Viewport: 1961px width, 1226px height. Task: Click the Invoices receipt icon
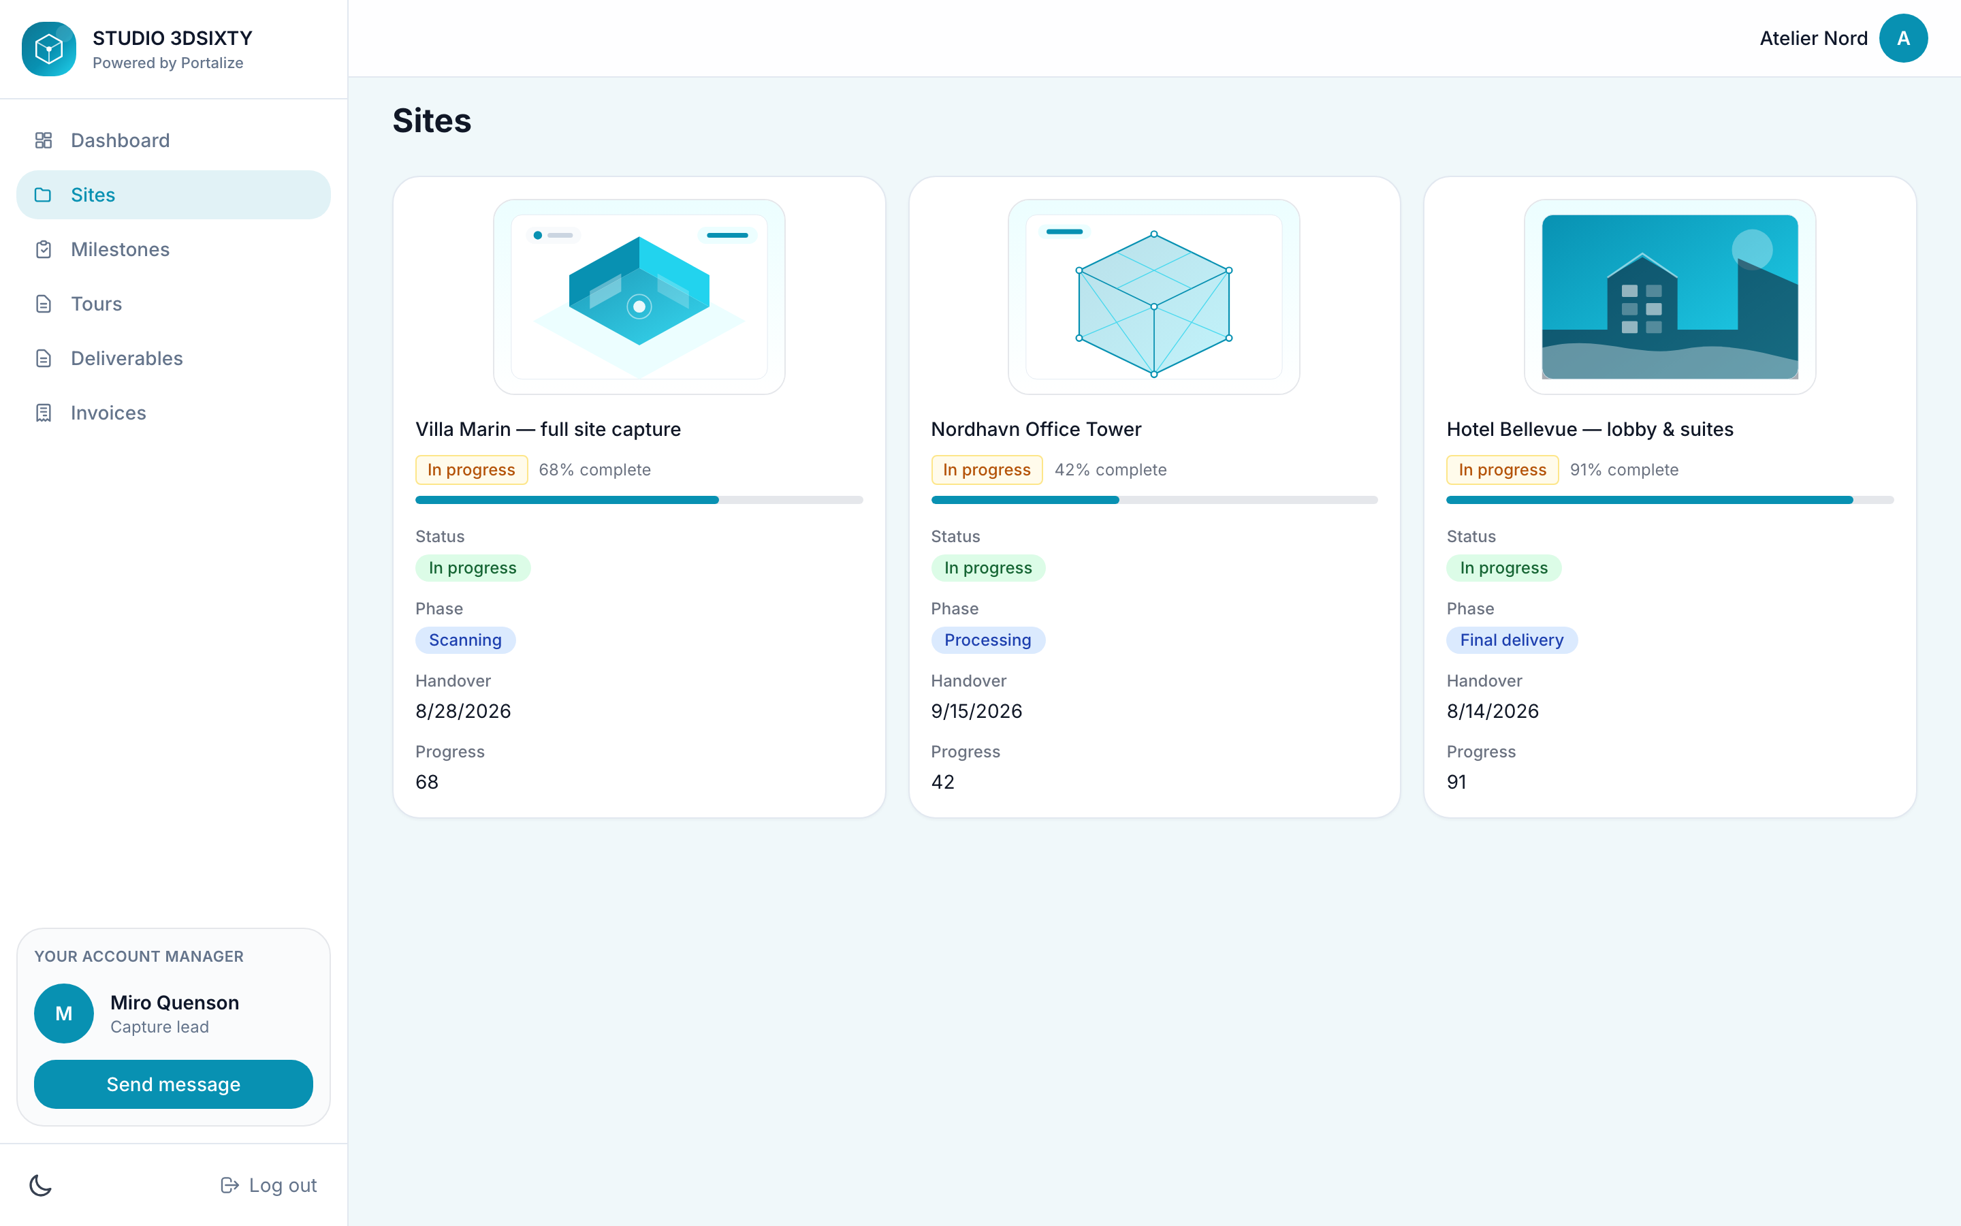pyautogui.click(x=44, y=413)
